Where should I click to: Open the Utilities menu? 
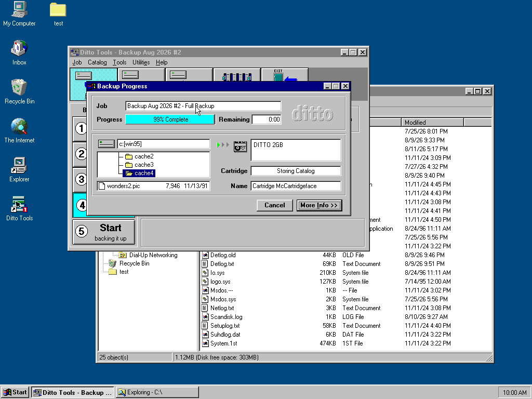141,62
